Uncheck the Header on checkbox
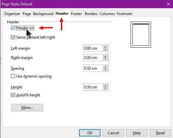 click(13, 28)
